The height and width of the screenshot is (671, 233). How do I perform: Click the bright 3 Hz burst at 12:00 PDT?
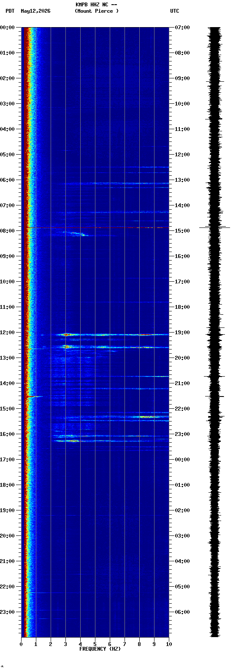pos(67,335)
